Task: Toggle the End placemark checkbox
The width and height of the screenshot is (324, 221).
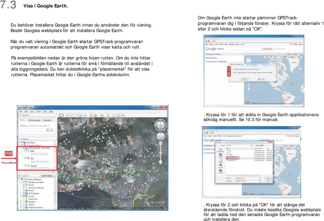Action: pyautogui.click(x=26, y=158)
